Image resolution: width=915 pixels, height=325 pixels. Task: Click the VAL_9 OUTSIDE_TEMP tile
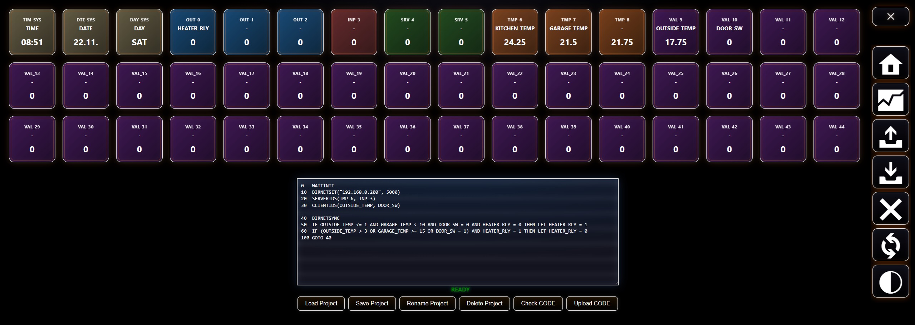pyautogui.click(x=675, y=32)
